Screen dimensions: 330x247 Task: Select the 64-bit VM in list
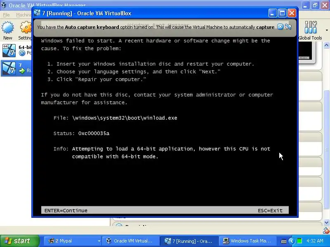tap(16, 51)
